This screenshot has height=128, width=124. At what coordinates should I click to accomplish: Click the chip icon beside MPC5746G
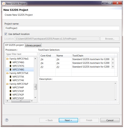[11, 62]
